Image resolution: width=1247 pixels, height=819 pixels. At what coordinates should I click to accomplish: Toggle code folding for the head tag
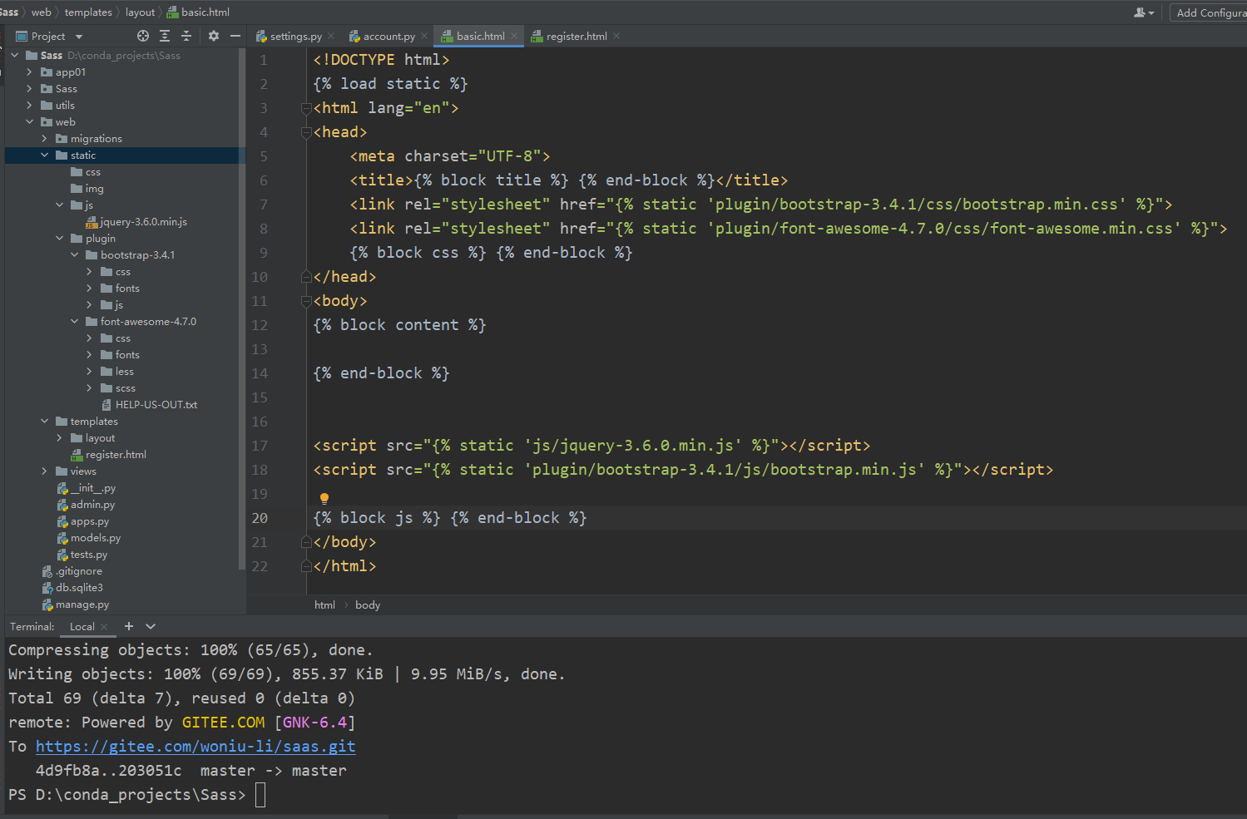(306, 132)
